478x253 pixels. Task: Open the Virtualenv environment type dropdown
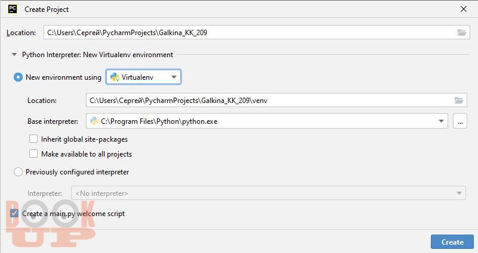143,77
